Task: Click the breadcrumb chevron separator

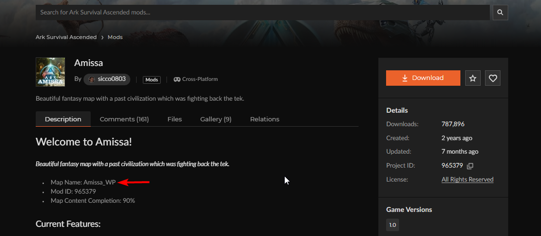Action: pyautogui.click(x=102, y=38)
